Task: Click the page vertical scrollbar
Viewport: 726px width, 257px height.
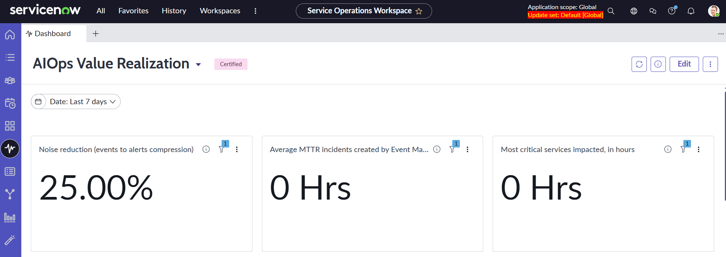Action: click(x=725, y=146)
